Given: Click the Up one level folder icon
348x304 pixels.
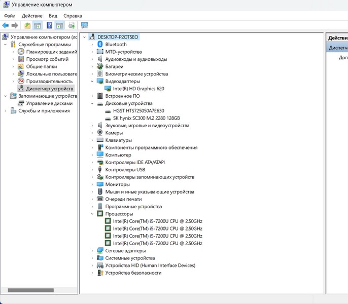Looking at the screenshot, I should [27, 25].
